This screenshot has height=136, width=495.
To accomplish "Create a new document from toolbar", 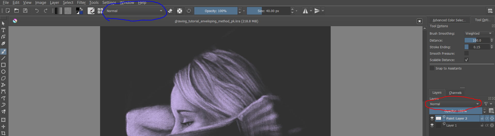I will pyautogui.click(x=8, y=11).
